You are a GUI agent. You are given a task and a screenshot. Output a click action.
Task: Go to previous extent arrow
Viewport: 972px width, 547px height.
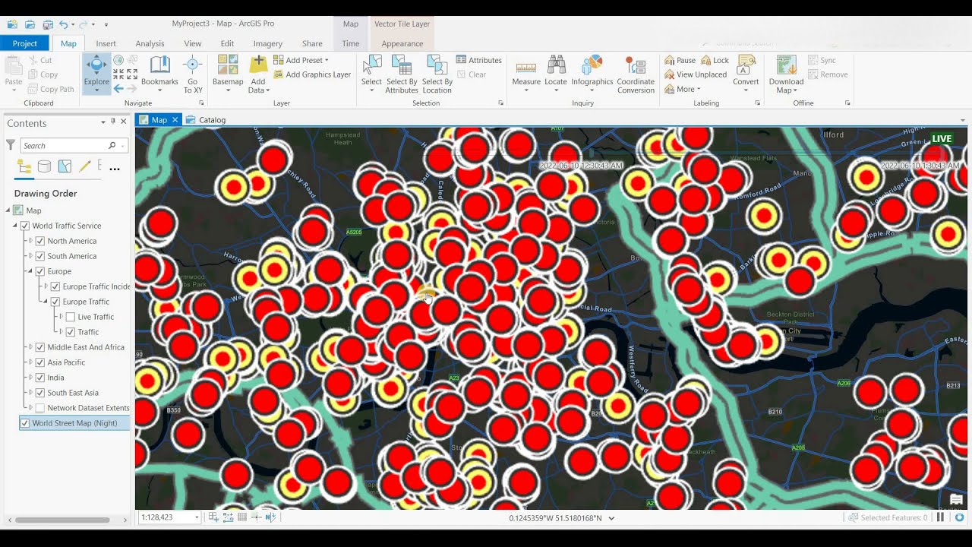(118, 88)
